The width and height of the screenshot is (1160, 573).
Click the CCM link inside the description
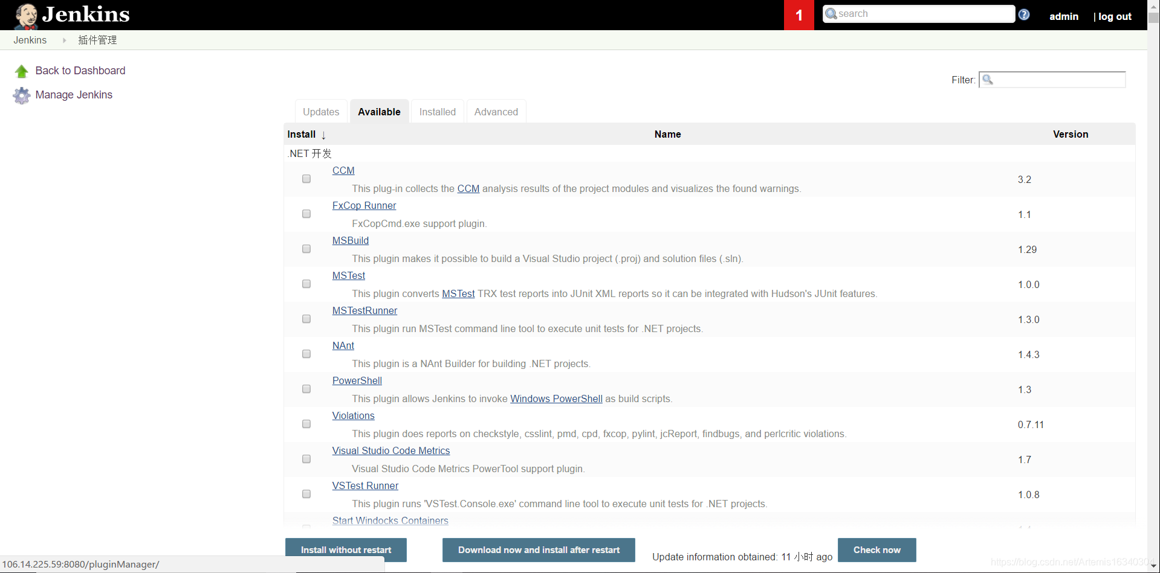(x=468, y=189)
